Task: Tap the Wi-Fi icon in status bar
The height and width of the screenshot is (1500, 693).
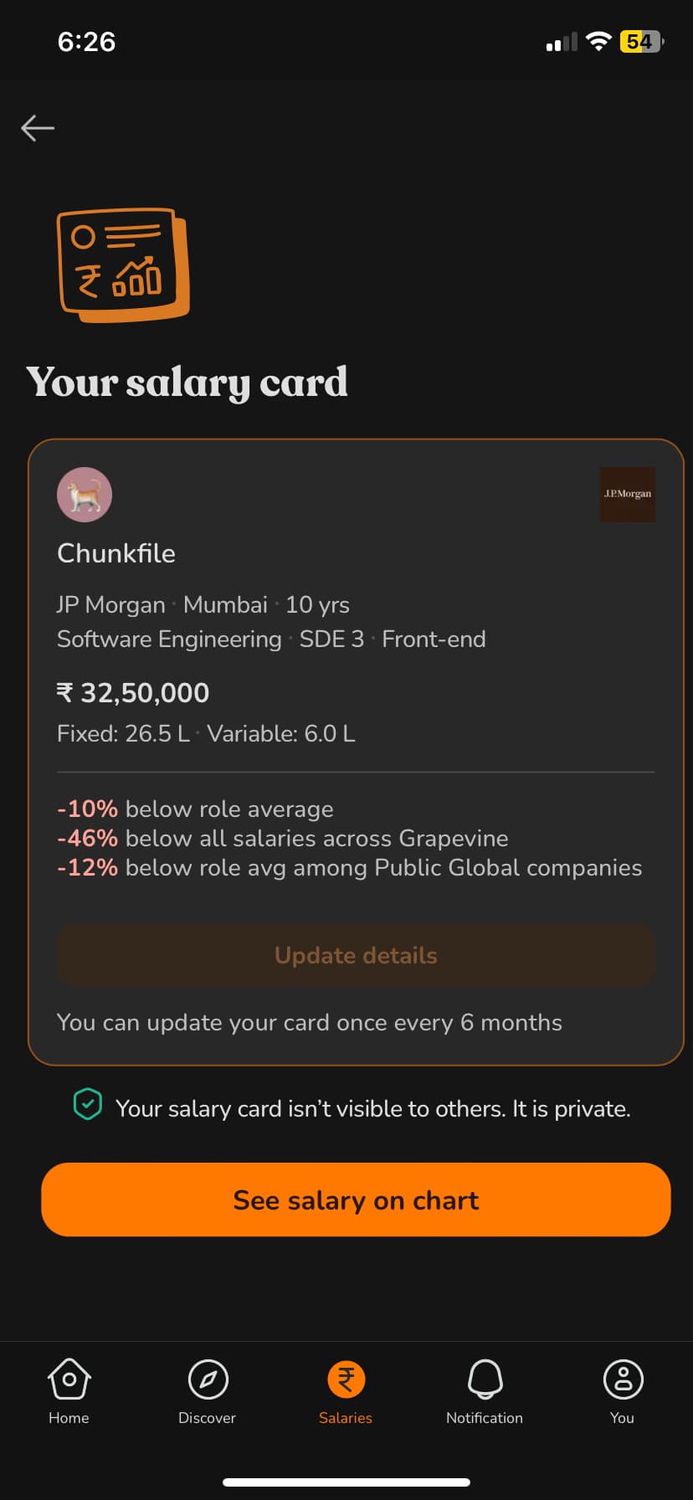Action: [598, 42]
